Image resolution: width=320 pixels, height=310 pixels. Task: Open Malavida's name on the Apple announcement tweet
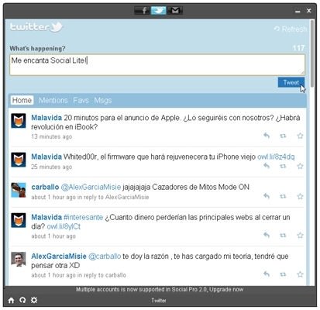(x=46, y=118)
